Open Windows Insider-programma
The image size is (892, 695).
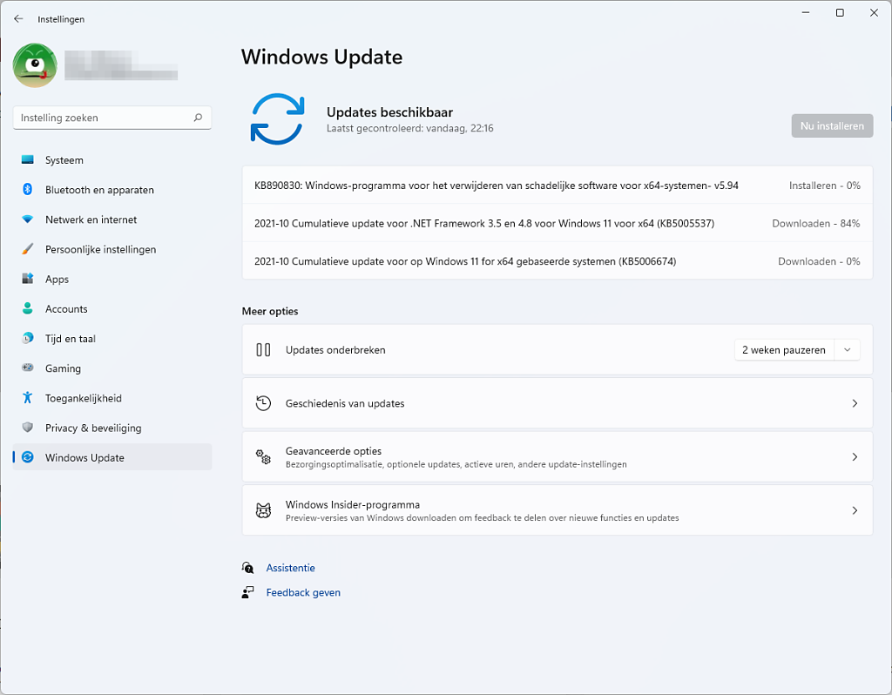(557, 510)
